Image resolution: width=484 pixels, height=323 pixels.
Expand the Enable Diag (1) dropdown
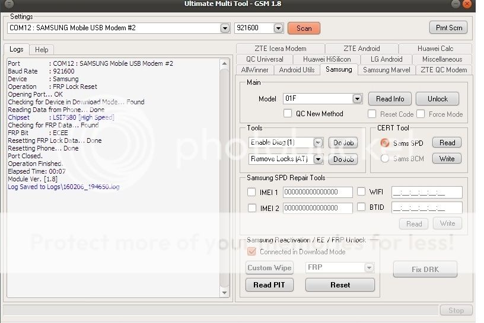click(318, 143)
